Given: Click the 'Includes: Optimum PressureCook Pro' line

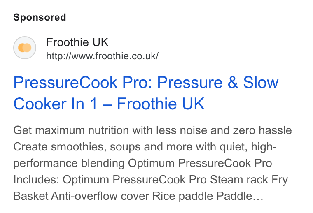Looking at the screenshot, I should click(x=151, y=180).
